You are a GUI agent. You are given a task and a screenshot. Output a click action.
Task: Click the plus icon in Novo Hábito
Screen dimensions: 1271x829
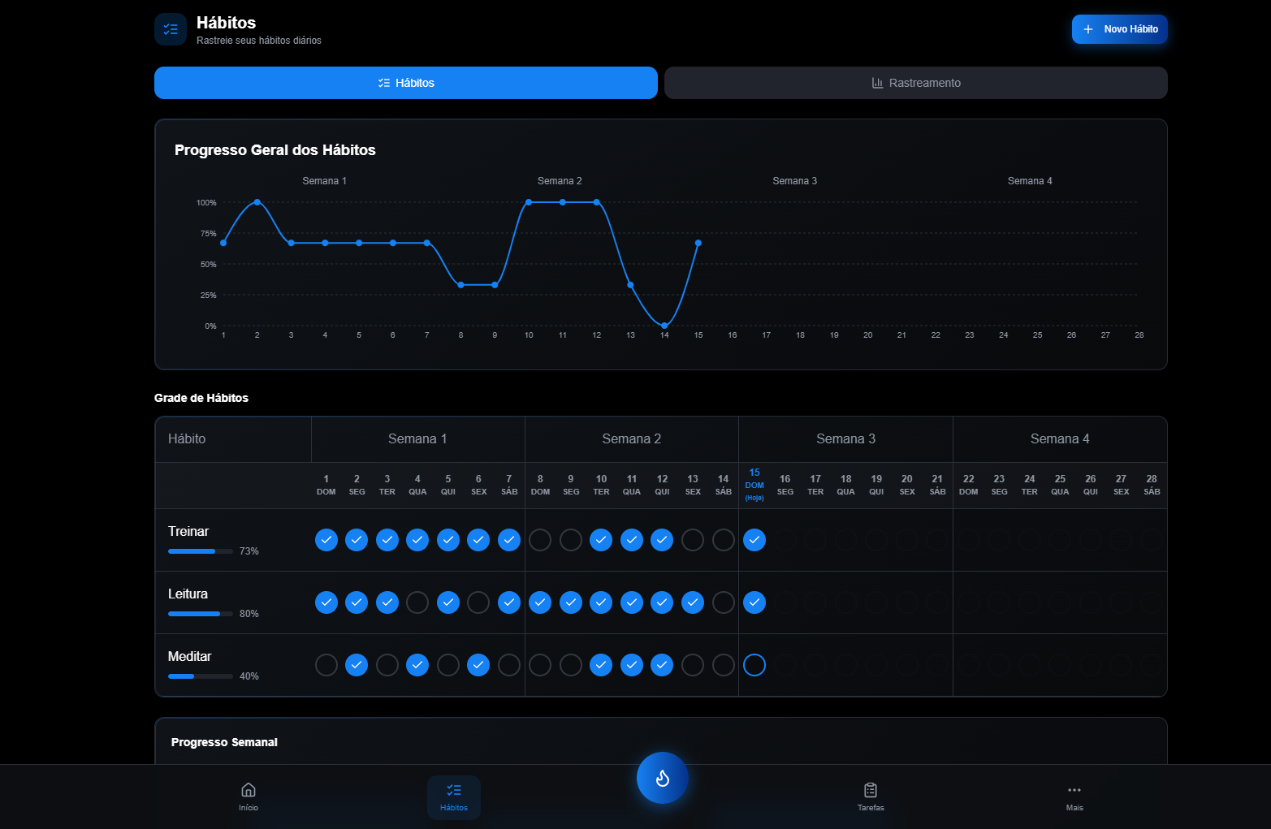point(1088,29)
